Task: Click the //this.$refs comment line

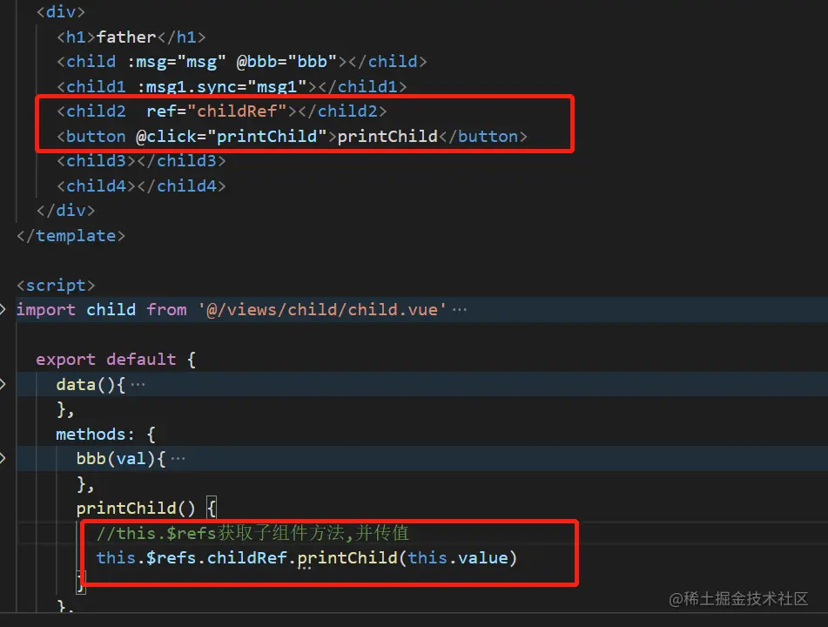Action: [x=252, y=533]
